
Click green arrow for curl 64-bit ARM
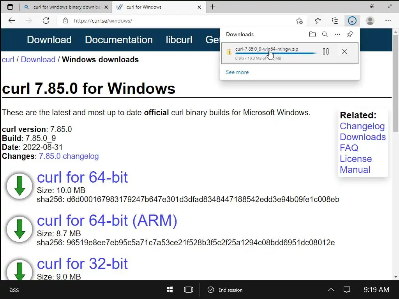coord(19,229)
